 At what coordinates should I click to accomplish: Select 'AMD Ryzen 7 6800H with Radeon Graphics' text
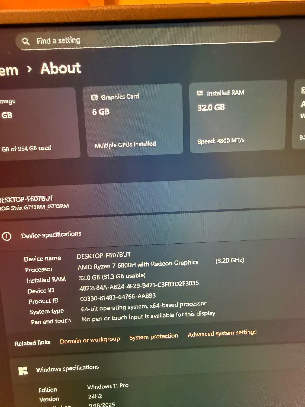(x=138, y=265)
